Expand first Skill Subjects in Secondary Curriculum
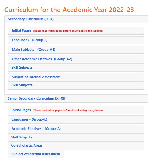The width and height of the screenshot is (152, 160). click(76, 67)
